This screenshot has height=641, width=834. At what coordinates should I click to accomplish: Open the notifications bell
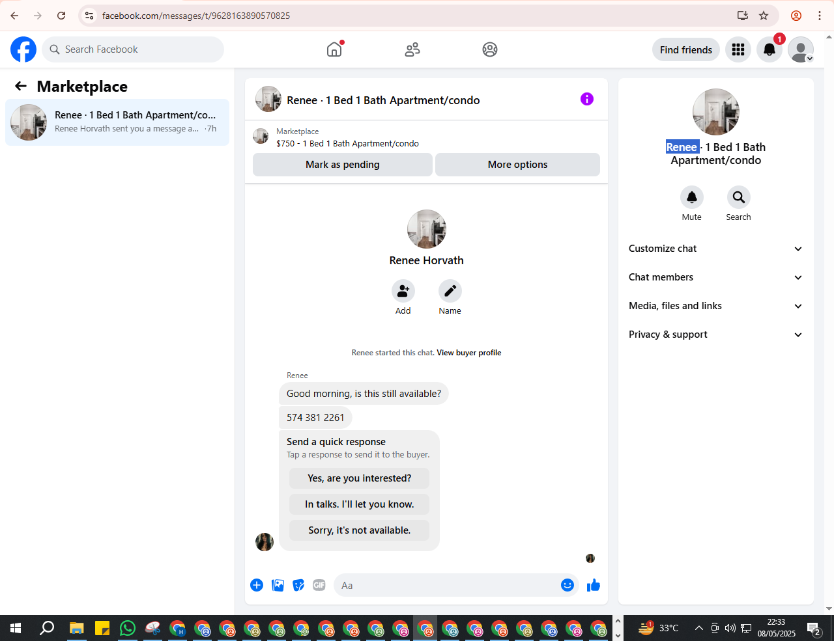769,49
